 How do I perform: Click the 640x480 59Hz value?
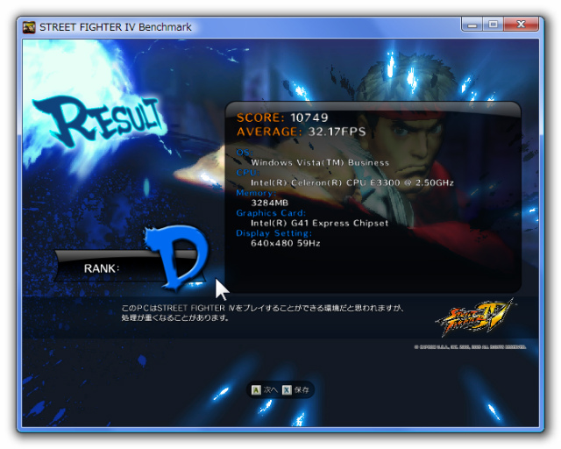tap(285, 244)
